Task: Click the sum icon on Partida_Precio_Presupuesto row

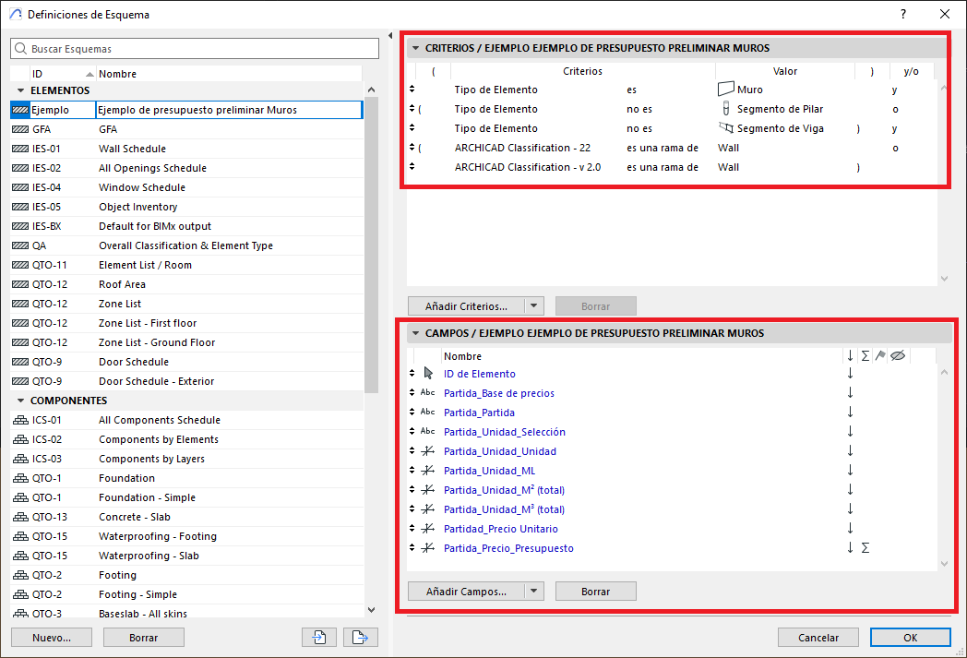Action: tap(865, 548)
